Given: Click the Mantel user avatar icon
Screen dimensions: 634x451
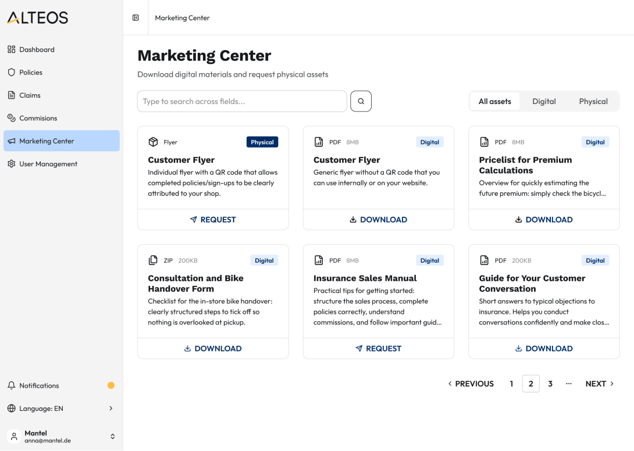Looking at the screenshot, I should pyautogui.click(x=14, y=436).
